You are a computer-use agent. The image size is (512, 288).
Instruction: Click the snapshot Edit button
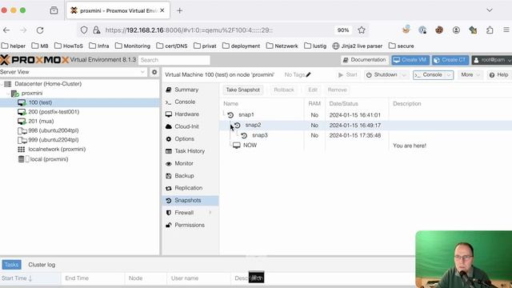[313, 90]
